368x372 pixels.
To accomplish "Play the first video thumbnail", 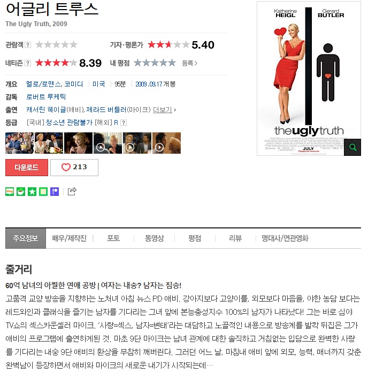I will coord(108,143).
